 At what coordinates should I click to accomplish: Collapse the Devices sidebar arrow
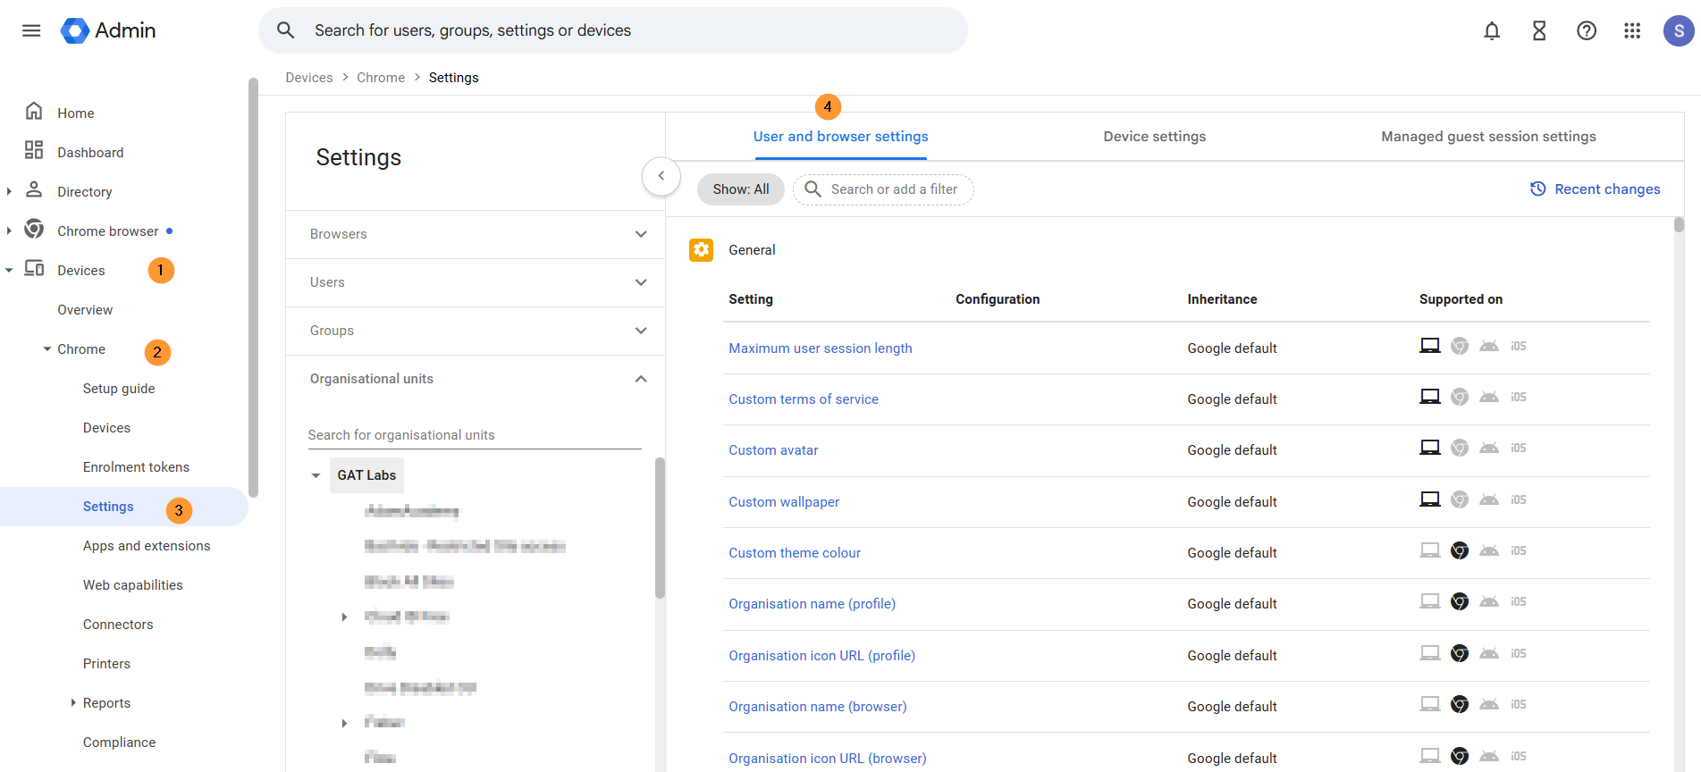pos(9,270)
